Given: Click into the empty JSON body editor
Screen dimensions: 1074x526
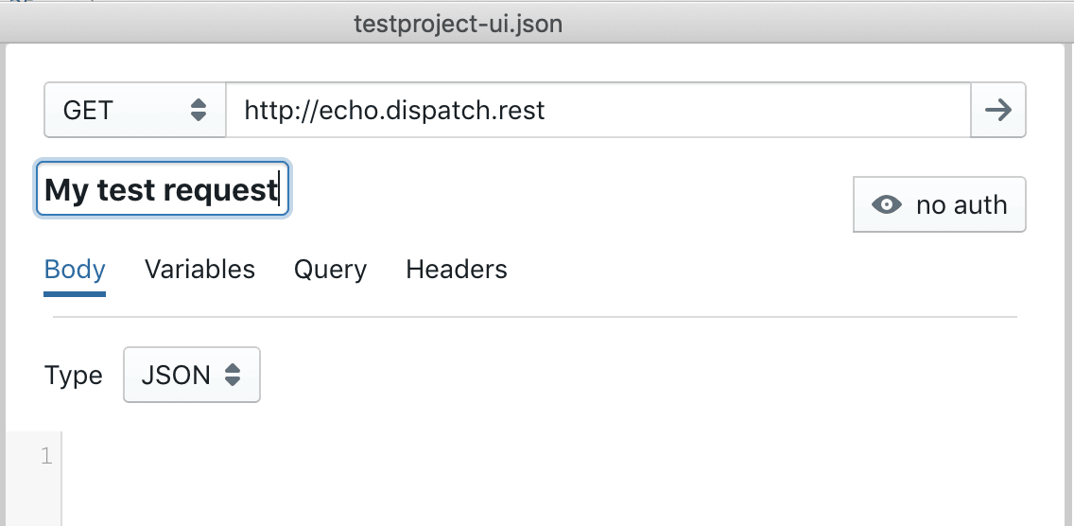Looking at the screenshot, I should click(558, 473).
